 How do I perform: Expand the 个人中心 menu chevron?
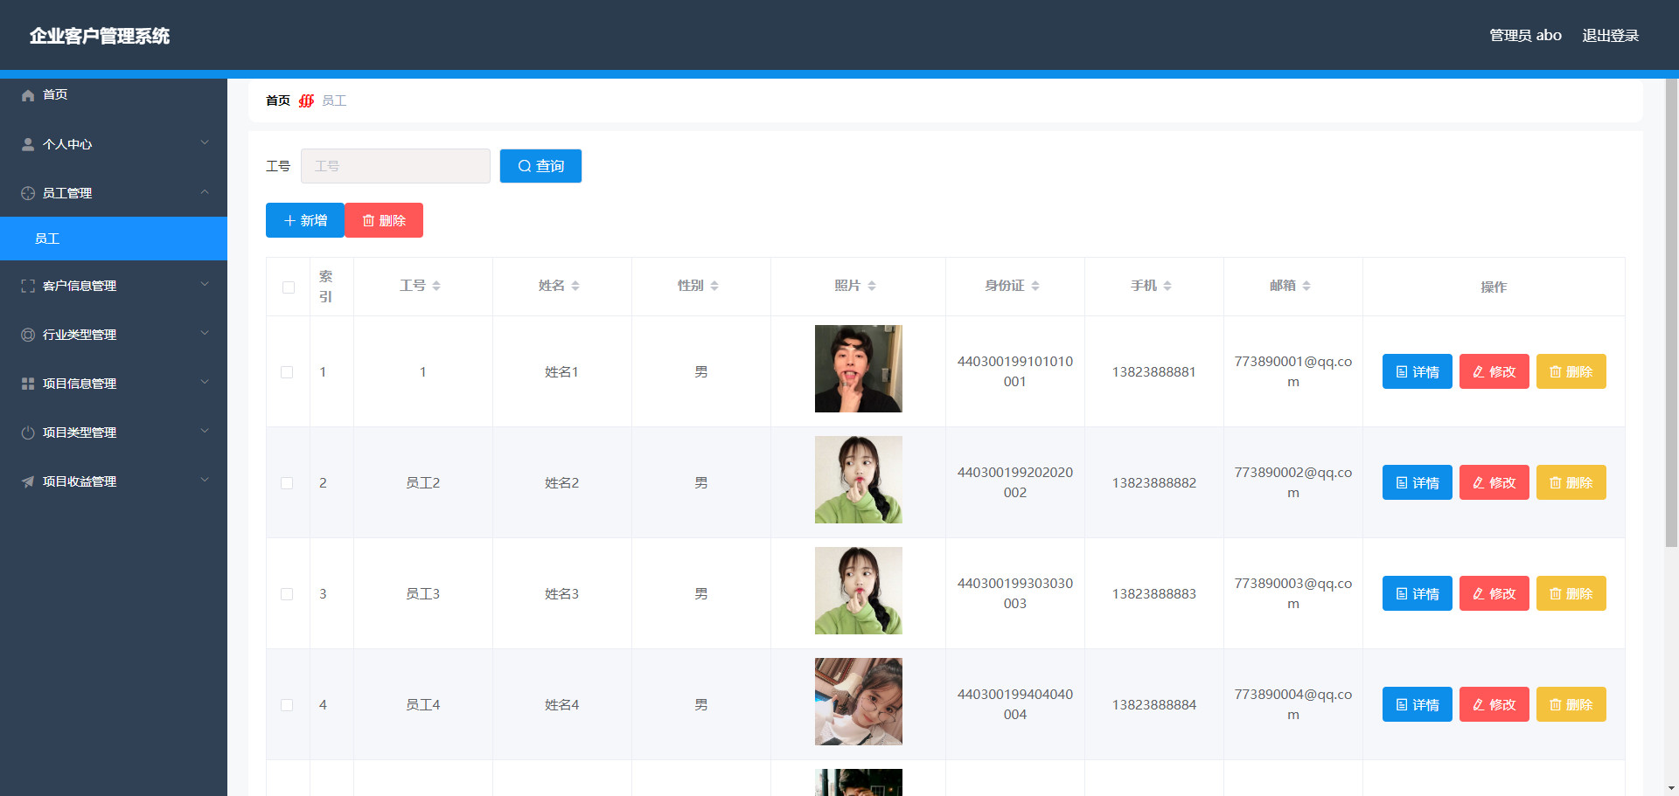(205, 142)
